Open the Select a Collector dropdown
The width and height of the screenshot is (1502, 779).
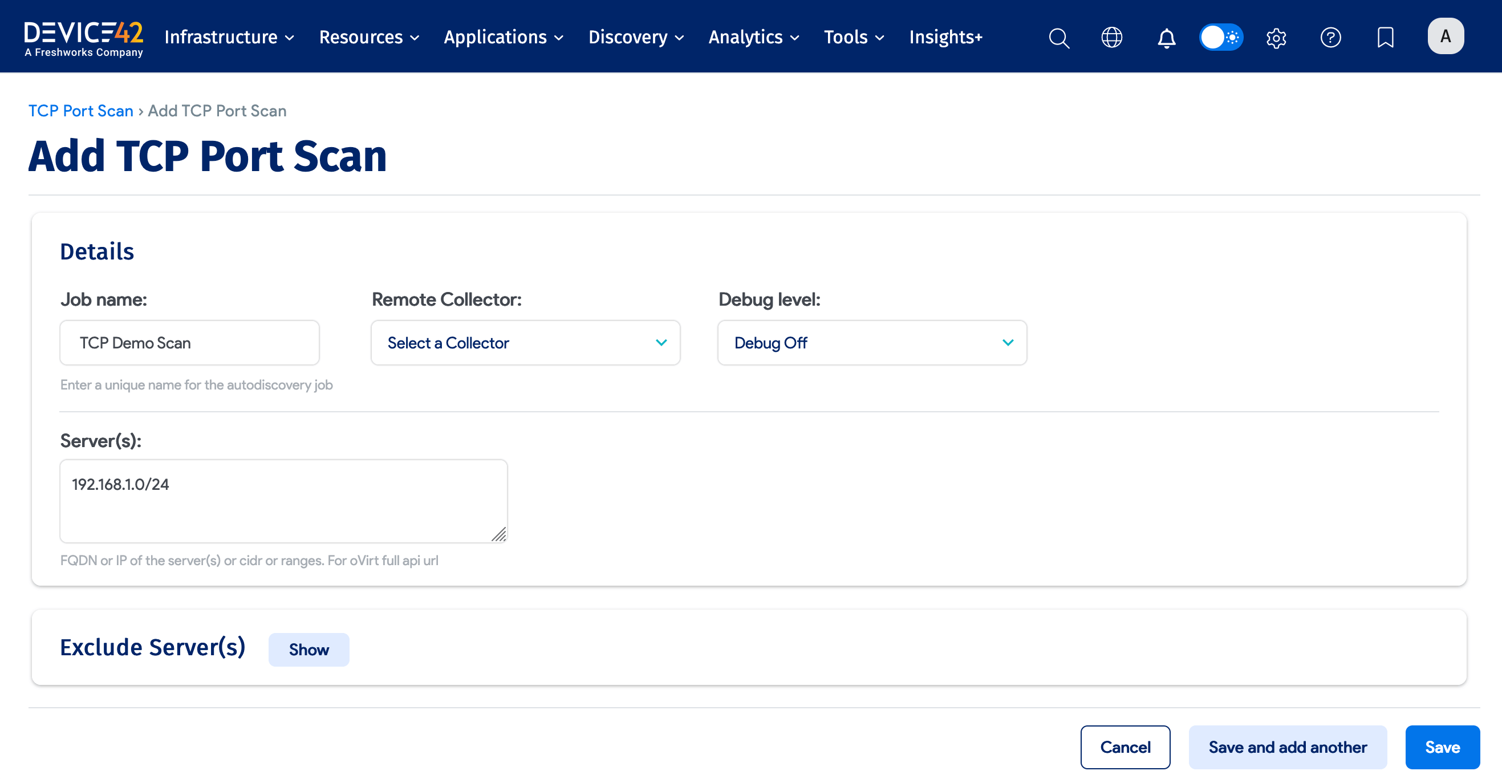coord(524,342)
